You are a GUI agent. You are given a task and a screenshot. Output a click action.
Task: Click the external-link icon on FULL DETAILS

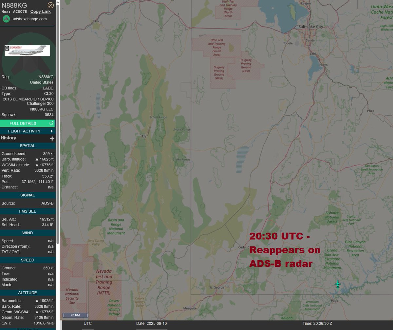51,124
